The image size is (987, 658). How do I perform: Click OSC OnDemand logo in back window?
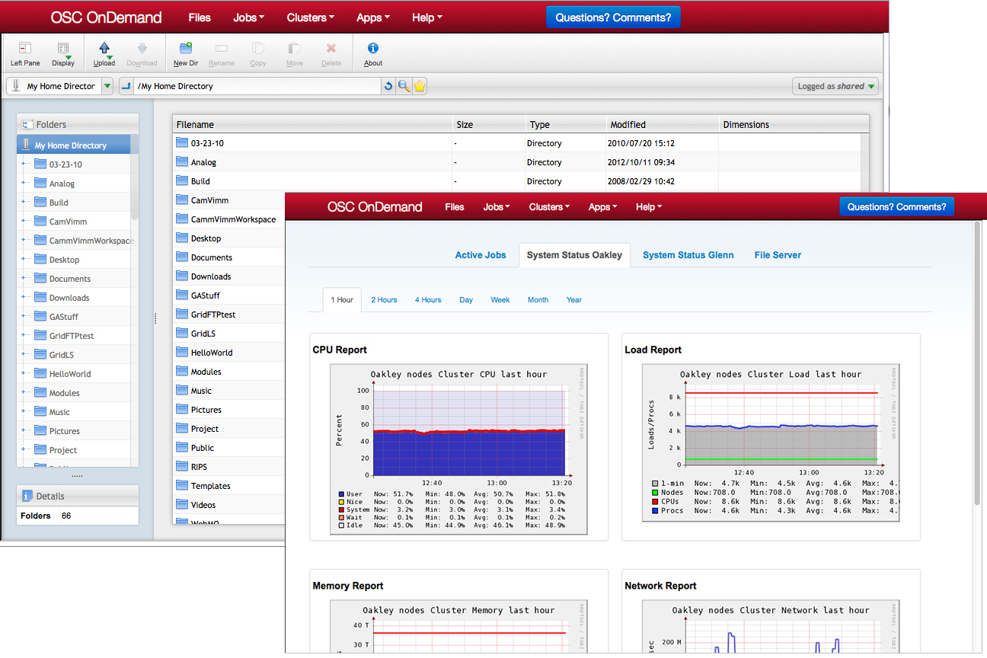tap(106, 18)
